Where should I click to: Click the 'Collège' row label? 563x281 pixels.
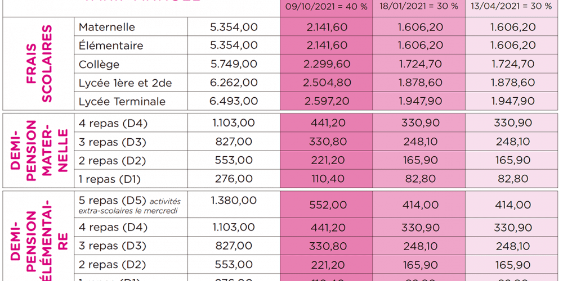coord(99,64)
